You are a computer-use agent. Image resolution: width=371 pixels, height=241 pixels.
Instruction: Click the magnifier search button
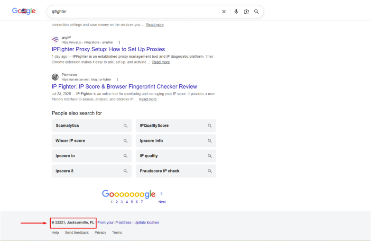[257, 11]
